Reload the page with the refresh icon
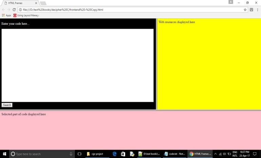This screenshot has height=158, width=261. 14,10
